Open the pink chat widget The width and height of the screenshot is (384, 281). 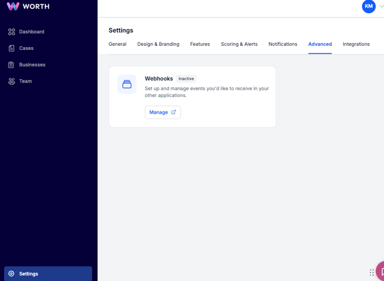pos(381,272)
